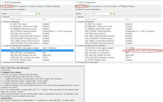Collapse Locale and Namespace Parameters in right panel
Viewport: 163px width, 102px height.
(76, 46)
